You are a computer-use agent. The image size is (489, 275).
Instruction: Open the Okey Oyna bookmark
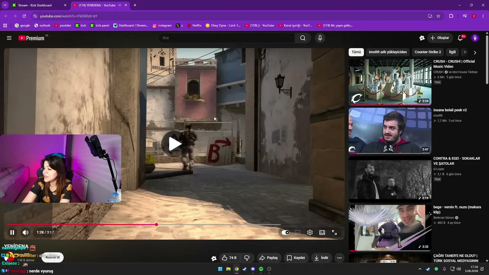pos(223,26)
